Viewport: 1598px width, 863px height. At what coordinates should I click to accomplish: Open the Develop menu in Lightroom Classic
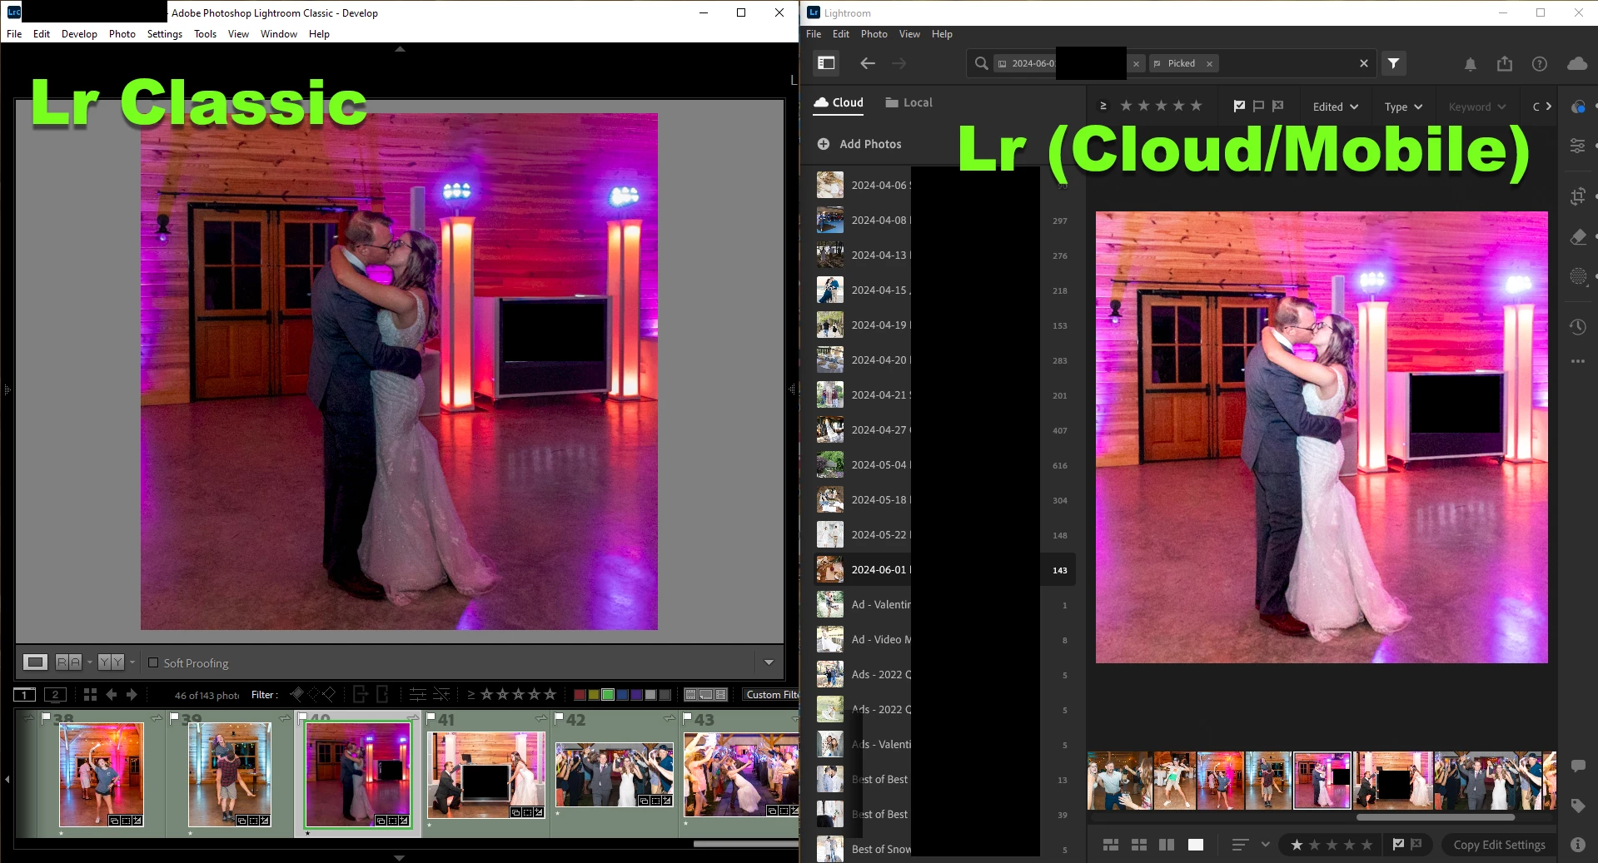point(79,34)
